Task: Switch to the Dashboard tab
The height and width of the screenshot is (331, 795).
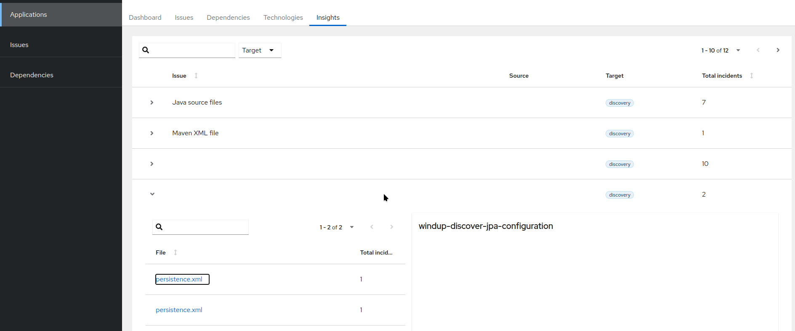Action: click(145, 18)
